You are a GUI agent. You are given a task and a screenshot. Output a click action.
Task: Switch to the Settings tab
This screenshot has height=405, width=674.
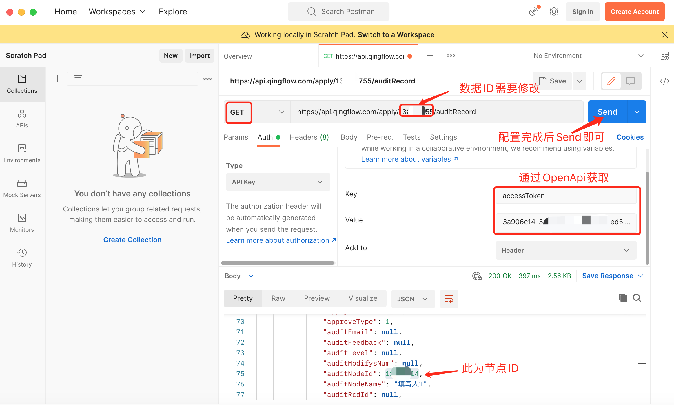443,137
